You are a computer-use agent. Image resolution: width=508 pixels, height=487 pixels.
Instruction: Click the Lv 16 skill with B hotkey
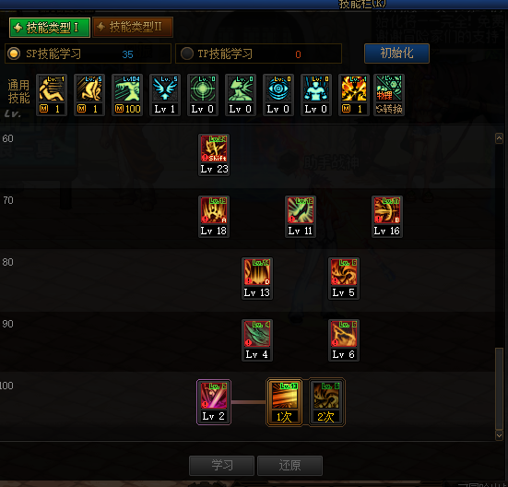click(x=387, y=217)
